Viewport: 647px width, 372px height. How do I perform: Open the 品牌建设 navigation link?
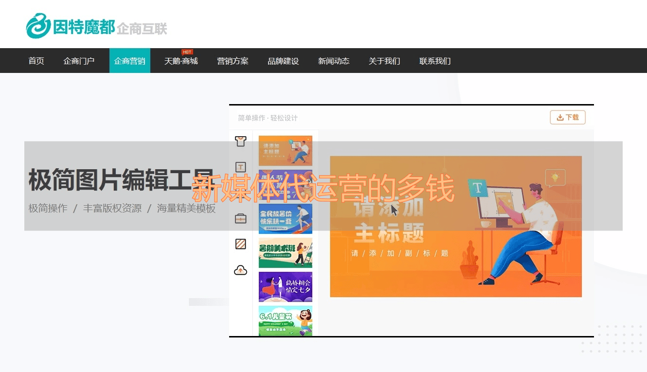[283, 61]
